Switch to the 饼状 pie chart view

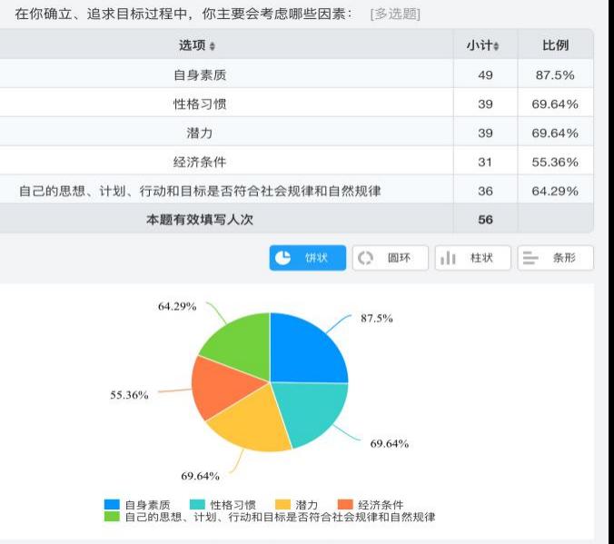pyautogui.click(x=308, y=258)
